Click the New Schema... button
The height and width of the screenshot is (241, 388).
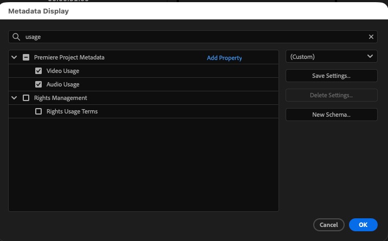point(331,115)
